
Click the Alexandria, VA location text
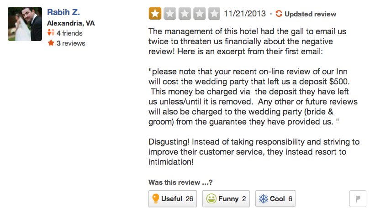pos(71,23)
